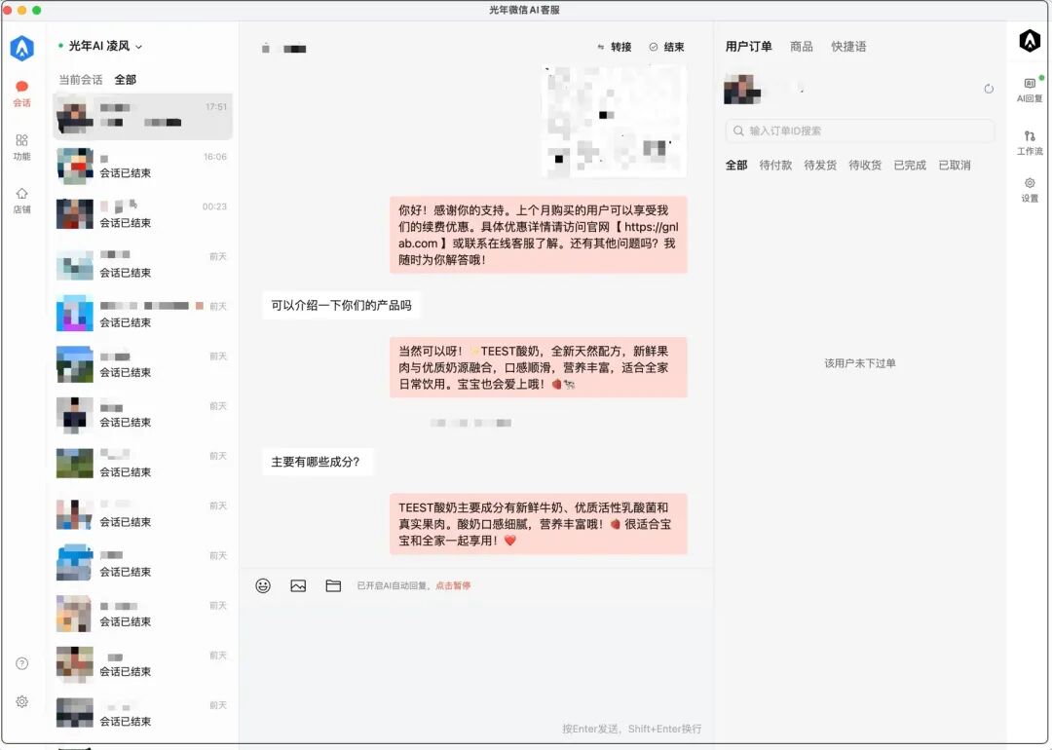Image resolution: width=1052 pixels, height=750 pixels.
Task: Open the AI回复 panel
Action: pyautogui.click(x=1030, y=90)
